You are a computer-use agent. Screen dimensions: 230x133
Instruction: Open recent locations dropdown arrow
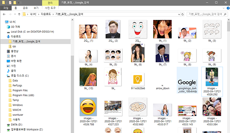(15, 14)
